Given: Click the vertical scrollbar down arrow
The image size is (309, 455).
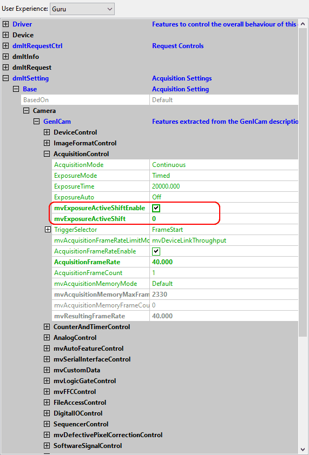Looking at the screenshot, I should click(304, 449).
